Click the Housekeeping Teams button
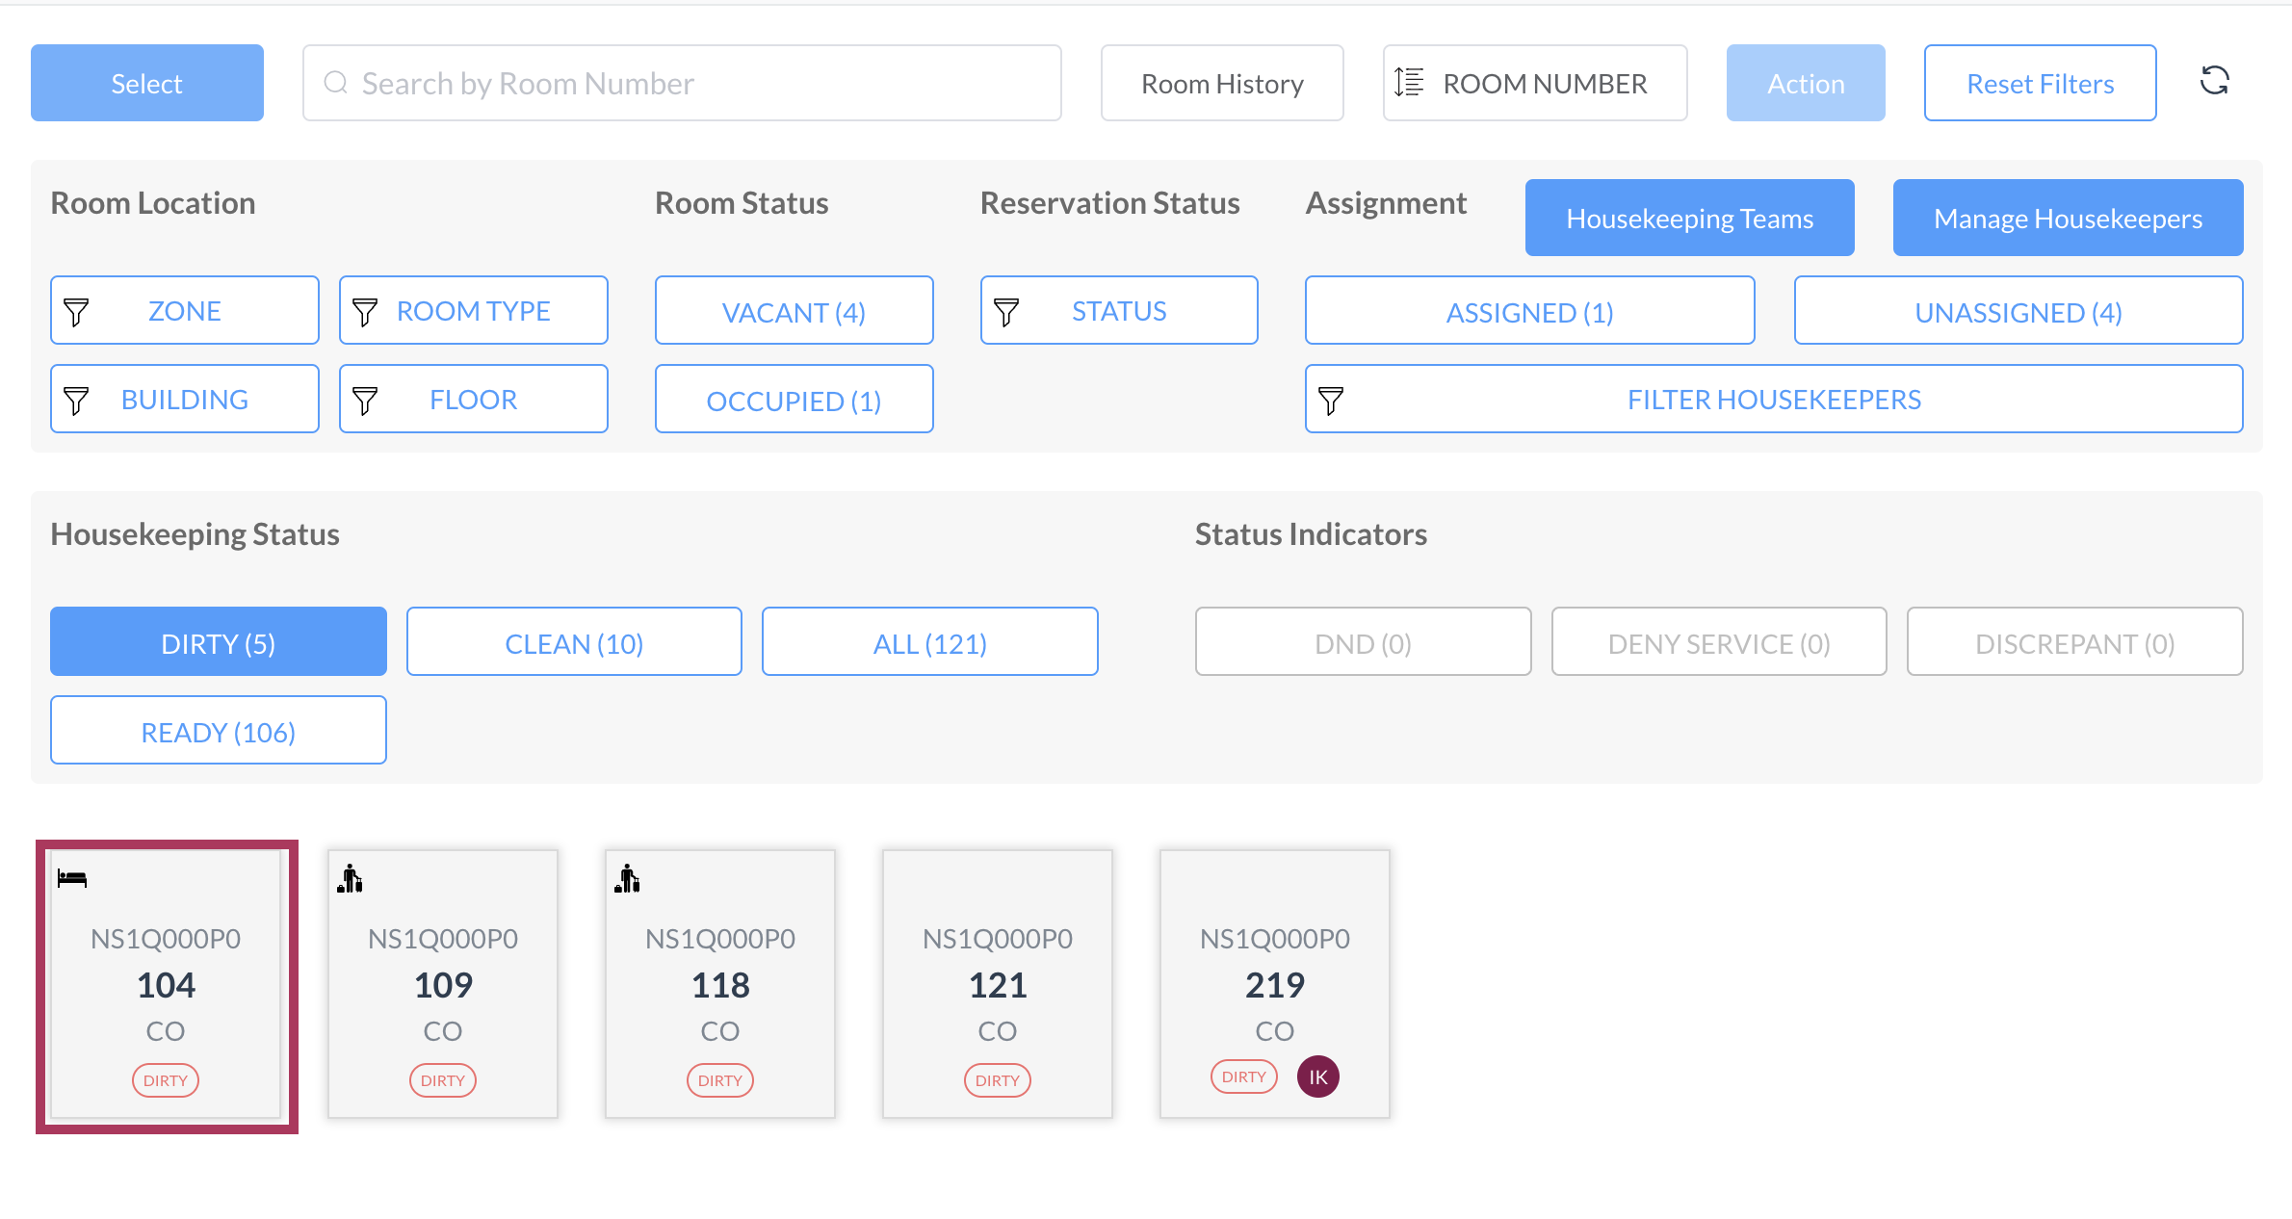2292x1219 pixels. point(1689,219)
